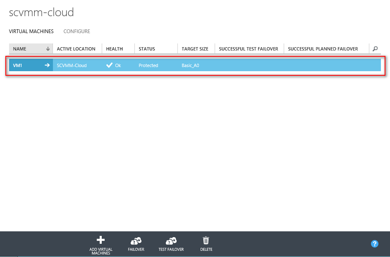The image size is (390, 257).
Task: Sort by the Health column header
Action: pos(115,49)
